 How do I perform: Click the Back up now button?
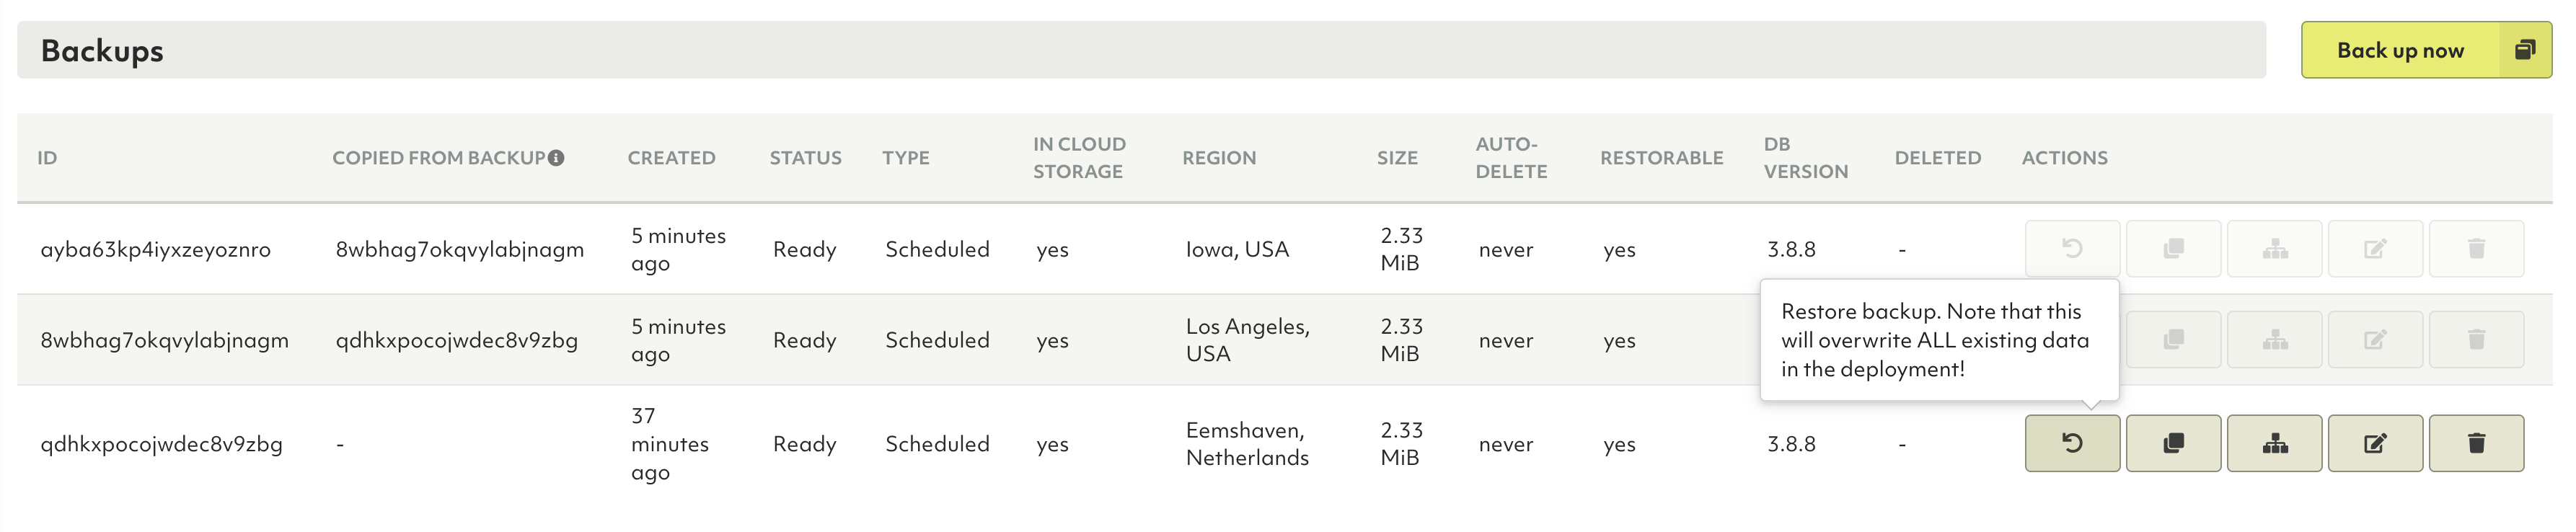coord(2426,50)
